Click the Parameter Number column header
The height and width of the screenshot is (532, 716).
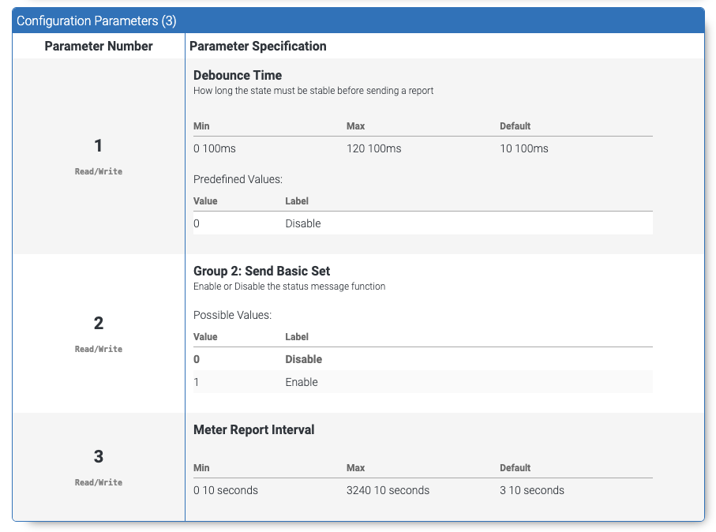(99, 46)
